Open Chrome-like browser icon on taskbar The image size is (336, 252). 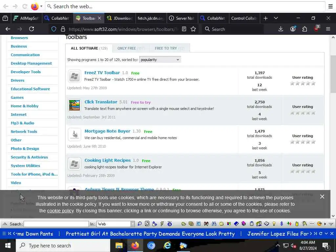click(151, 245)
